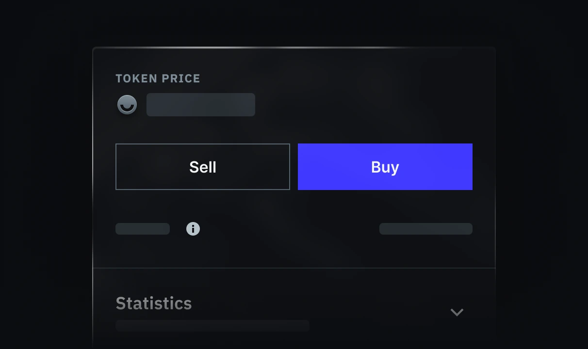
Task: Click the token price input field
Action: click(200, 105)
